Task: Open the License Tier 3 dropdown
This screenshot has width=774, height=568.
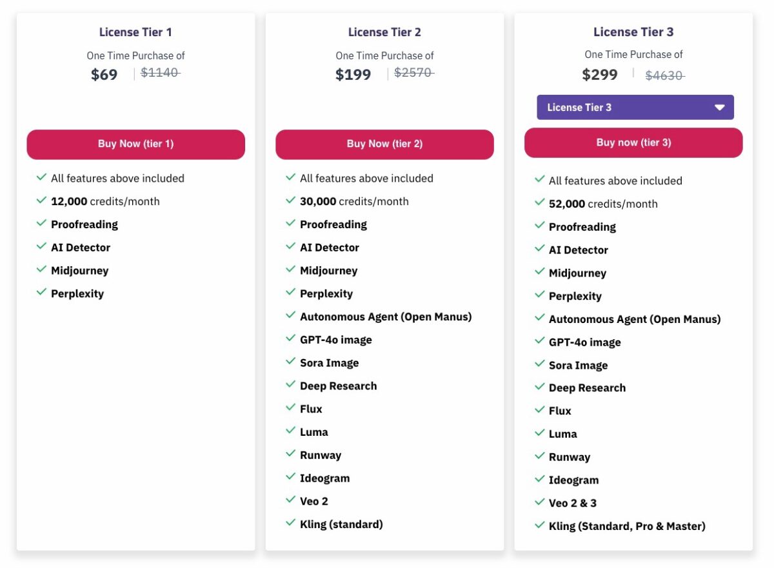Action: point(635,108)
